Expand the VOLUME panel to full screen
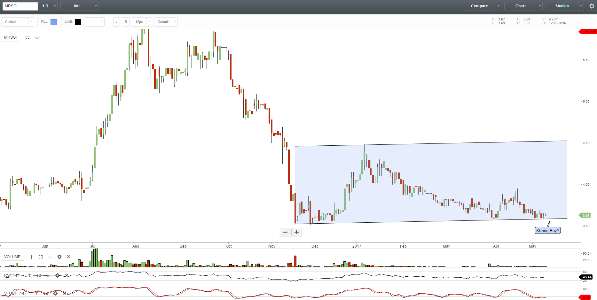The width and height of the screenshot is (597, 300). point(40,257)
